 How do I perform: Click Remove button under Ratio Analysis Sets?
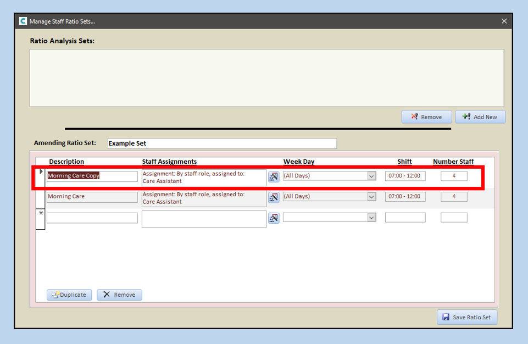(x=426, y=117)
